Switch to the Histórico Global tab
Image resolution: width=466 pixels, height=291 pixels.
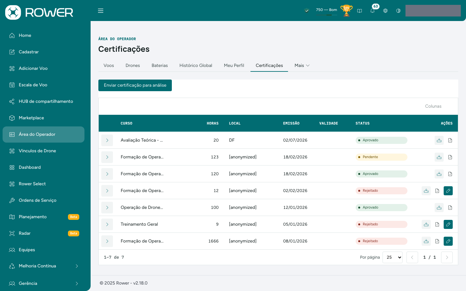pos(196,65)
